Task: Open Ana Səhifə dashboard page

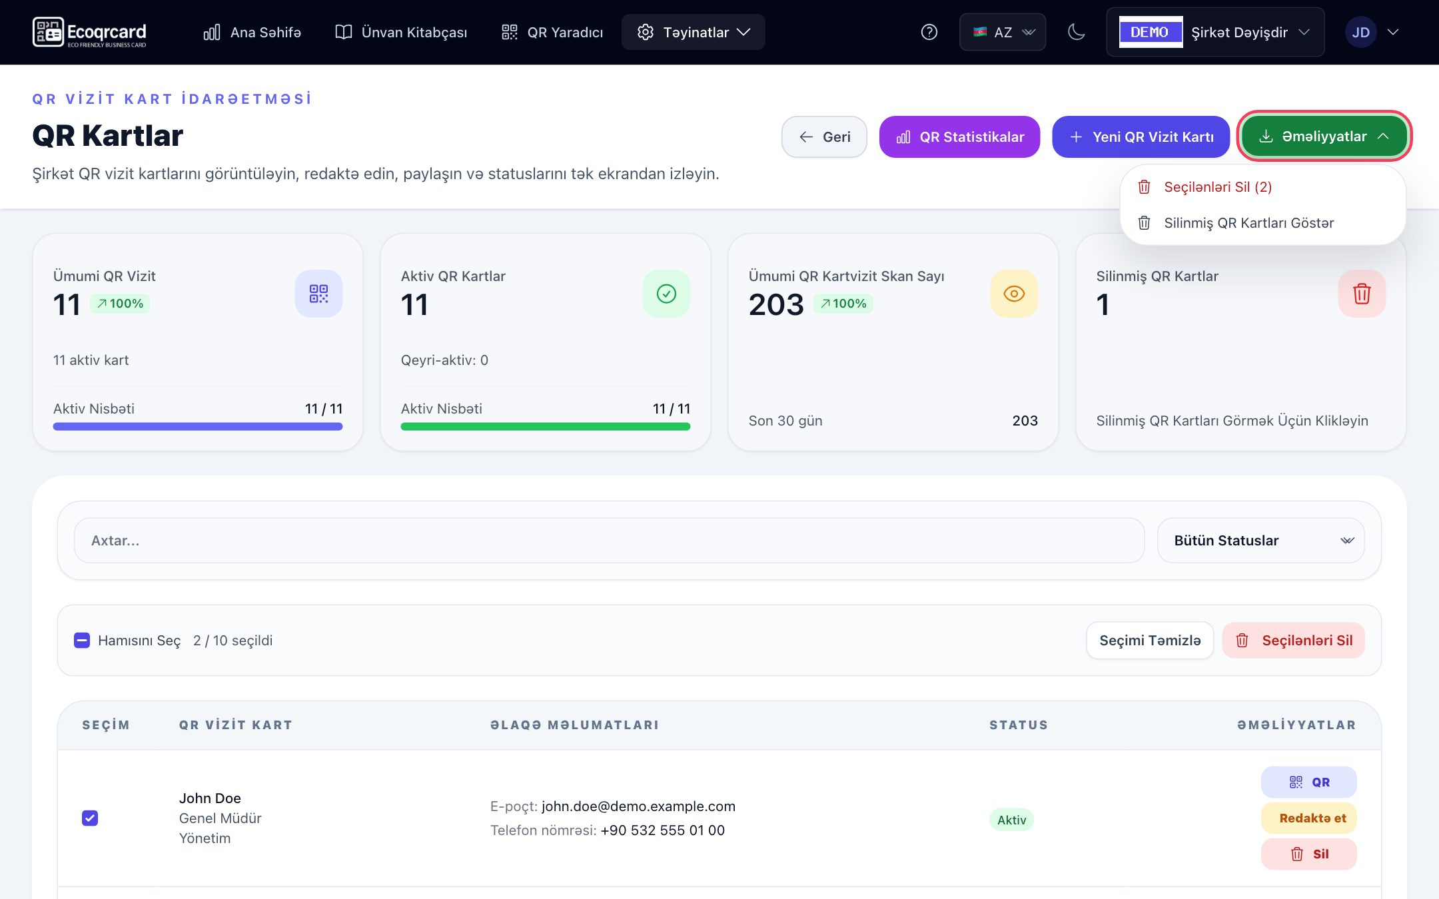Action: click(252, 32)
